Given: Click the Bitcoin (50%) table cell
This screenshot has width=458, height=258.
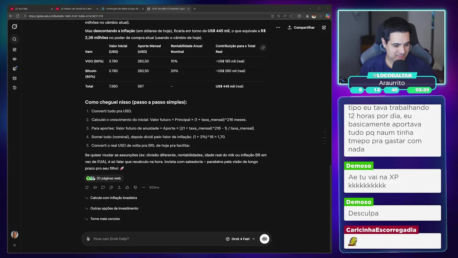Looking at the screenshot, I should click(91, 74).
